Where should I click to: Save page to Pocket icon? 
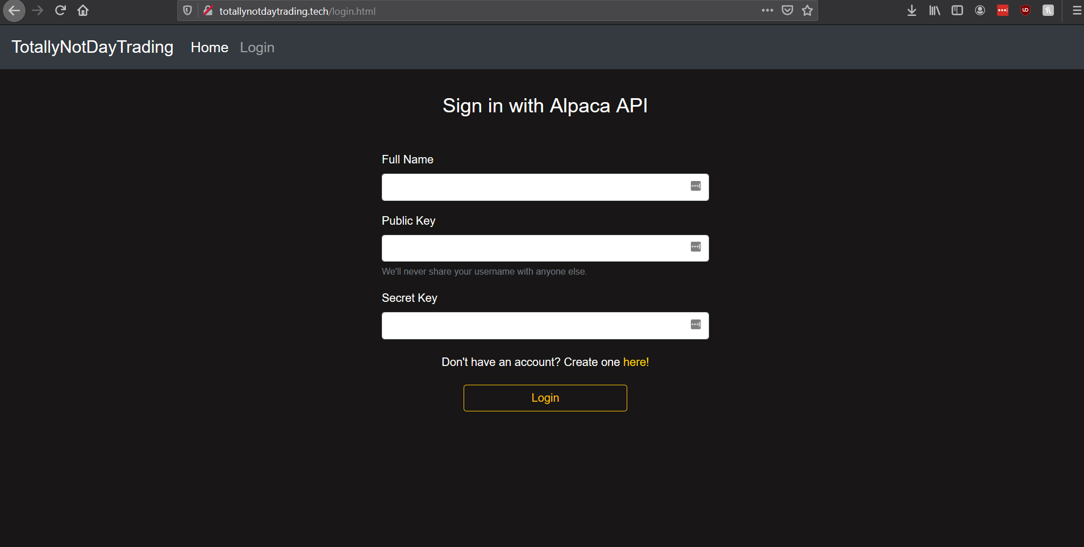[x=787, y=10]
